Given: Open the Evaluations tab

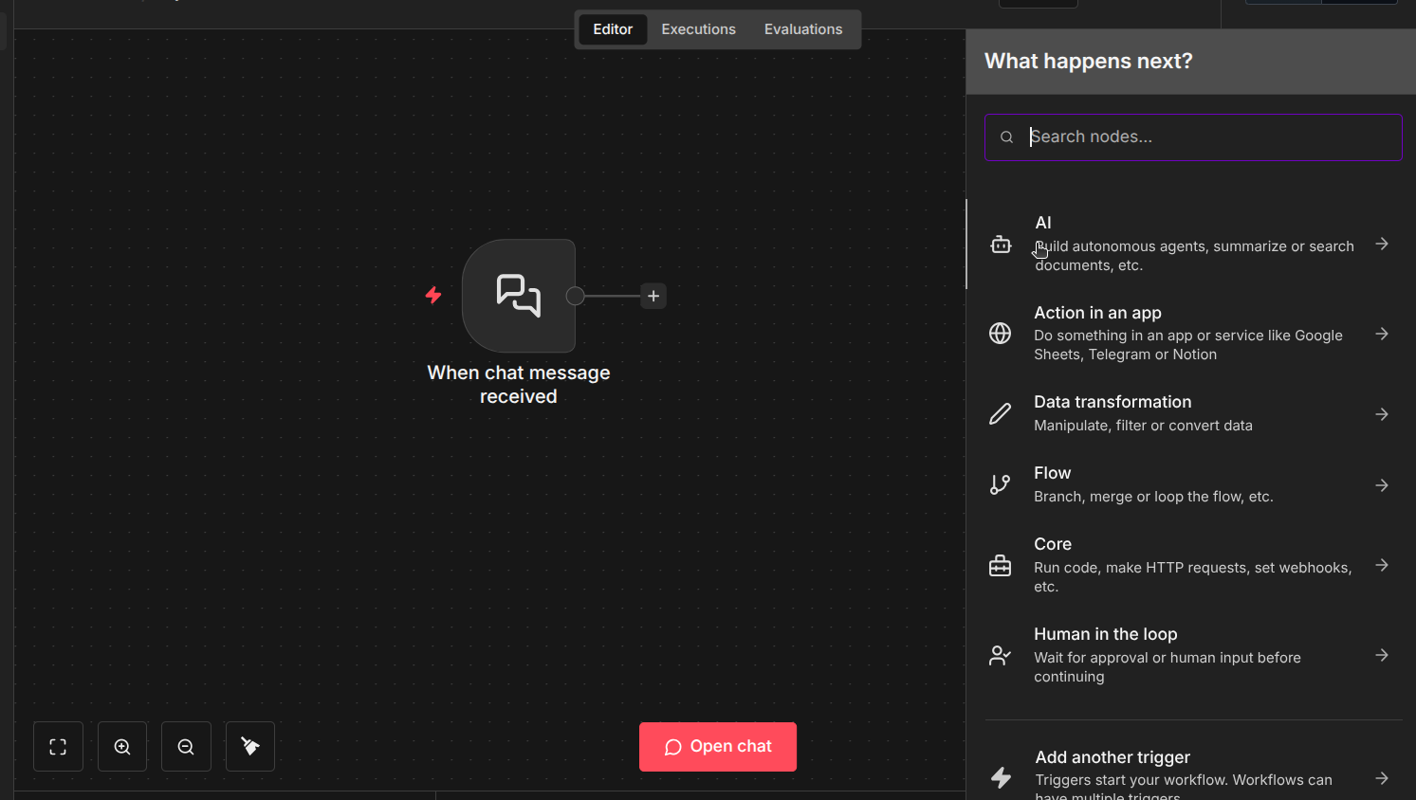Looking at the screenshot, I should [x=802, y=29].
